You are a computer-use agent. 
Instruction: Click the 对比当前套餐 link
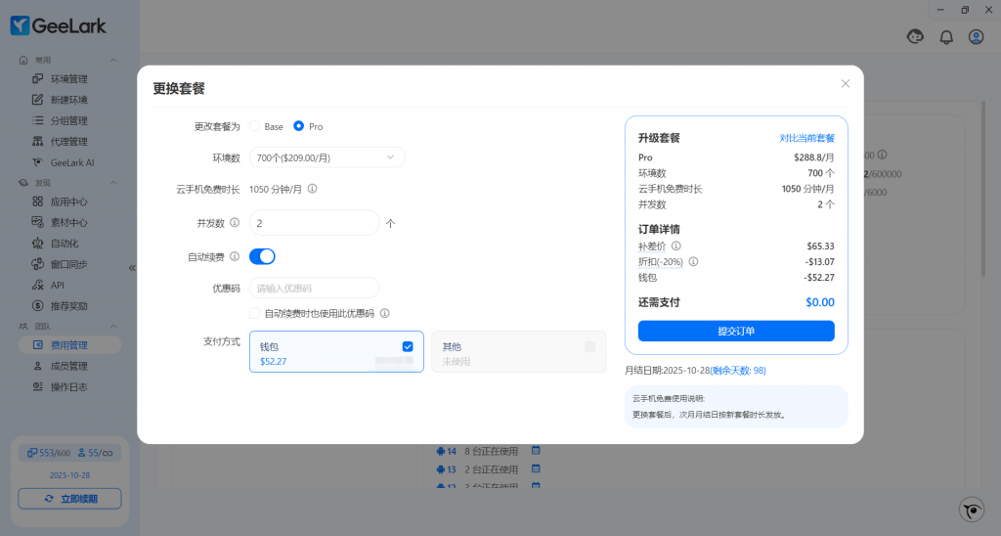coord(806,138)
